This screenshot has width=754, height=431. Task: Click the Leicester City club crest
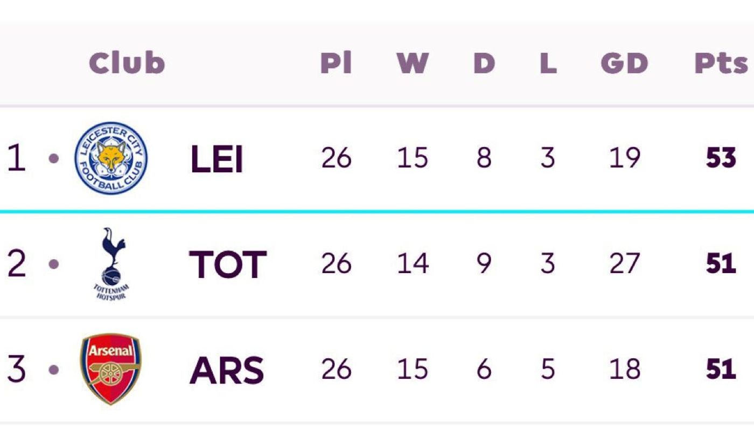click(111, 158)
